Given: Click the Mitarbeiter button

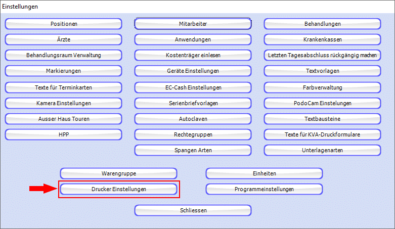Looking at the screenshot, I should [193, 24].
